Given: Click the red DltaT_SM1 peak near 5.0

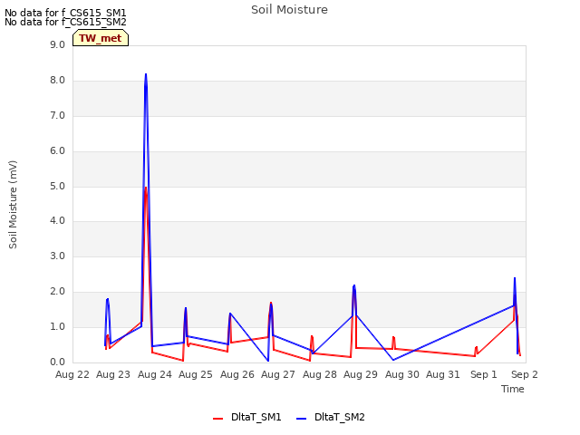Looking at the screenshot, I should (146, 188).
